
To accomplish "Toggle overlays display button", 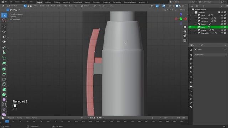I will coord(164,6).
